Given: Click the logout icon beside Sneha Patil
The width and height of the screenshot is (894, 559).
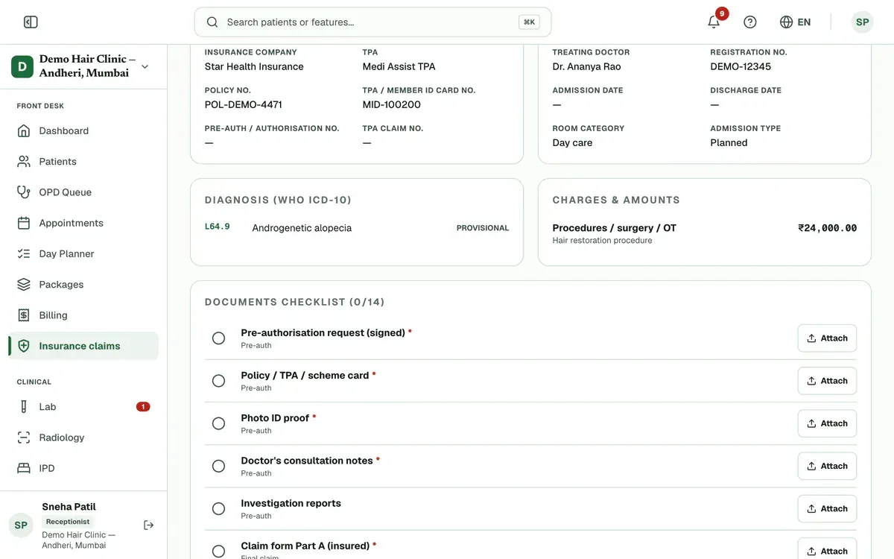Looking at the screenshot, I should 149,525.
